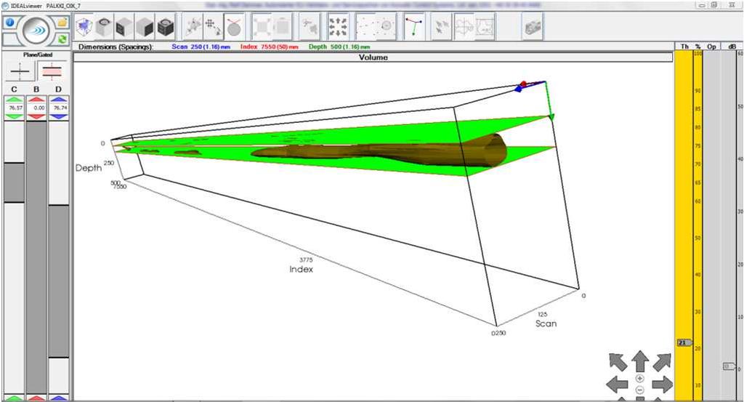
Task: Click the green Depth 500 (1.16) mm text
Action: pos(339,47)
